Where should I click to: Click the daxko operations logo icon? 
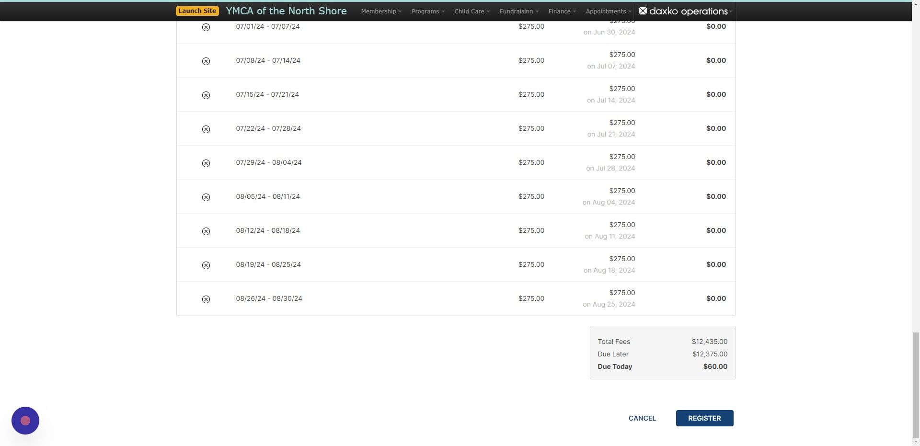[644, 11]
